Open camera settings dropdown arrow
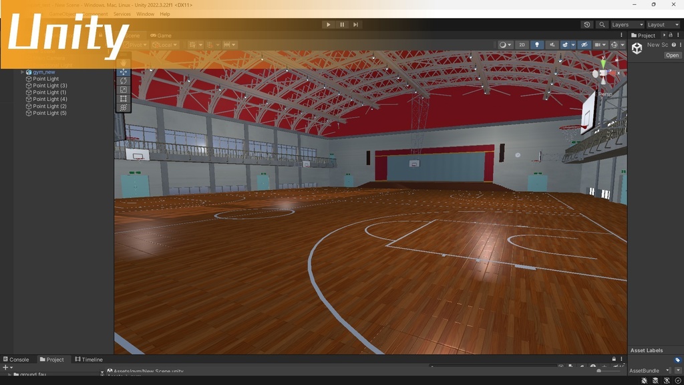Screen dimensions: 684x385 pos(605,45)
